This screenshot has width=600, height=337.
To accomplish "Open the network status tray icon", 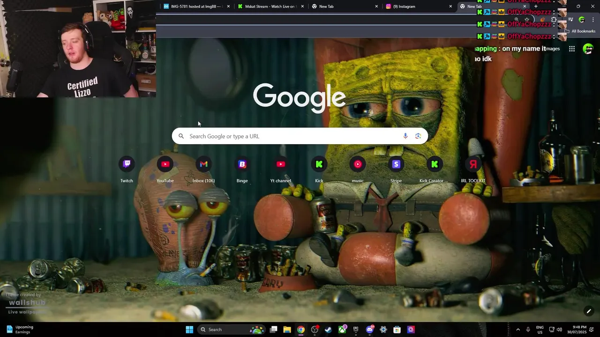I will click(552, 330).
